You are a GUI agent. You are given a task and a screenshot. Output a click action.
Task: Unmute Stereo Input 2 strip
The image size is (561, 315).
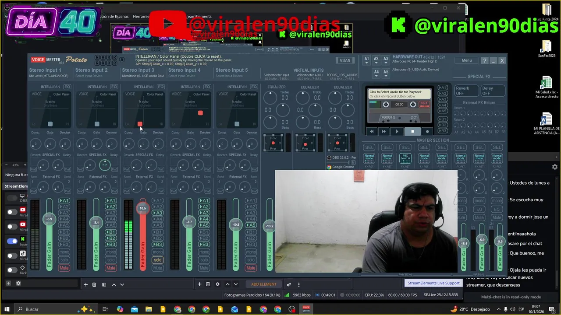point(111,268)
